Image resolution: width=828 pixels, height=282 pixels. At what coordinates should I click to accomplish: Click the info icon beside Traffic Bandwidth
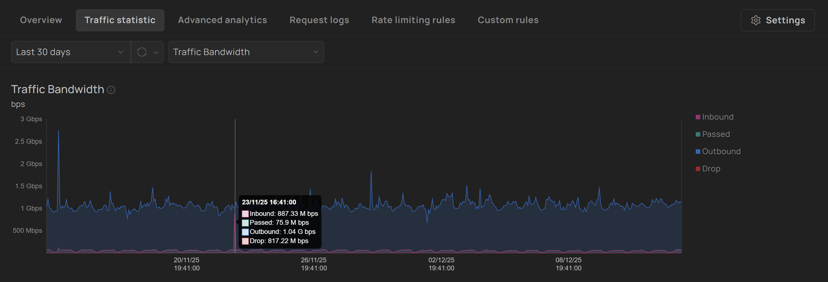point(111,90)
